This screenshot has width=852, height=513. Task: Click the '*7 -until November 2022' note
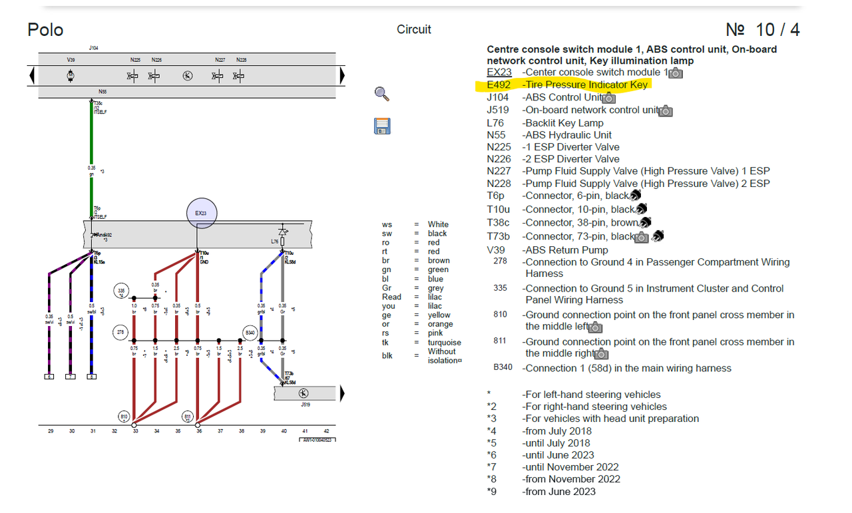click(x=553, y=467)
